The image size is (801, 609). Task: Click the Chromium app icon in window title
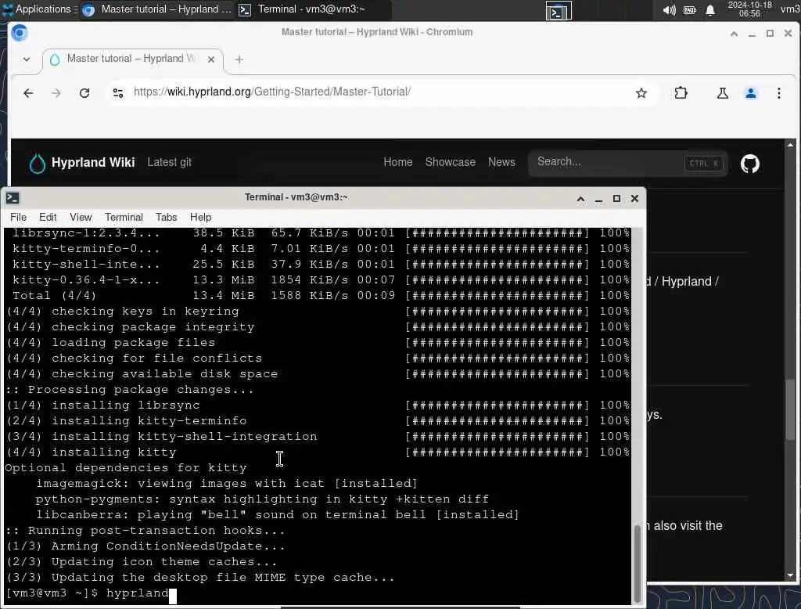click(20, 33)
